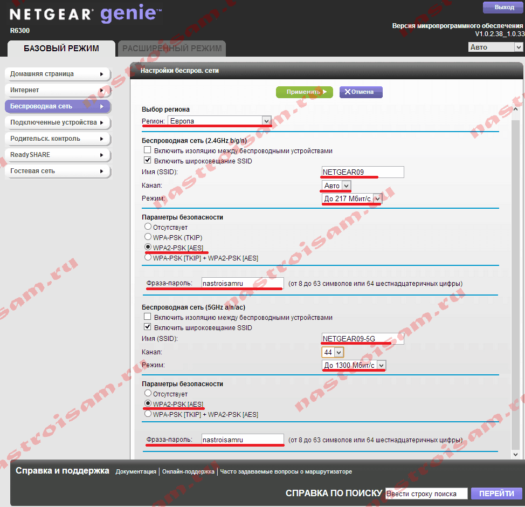The height and width of the screenshot is (507, 525).
Task: Click 5GHz Фраза-пароль input field
Action: (x=243, y=440)
